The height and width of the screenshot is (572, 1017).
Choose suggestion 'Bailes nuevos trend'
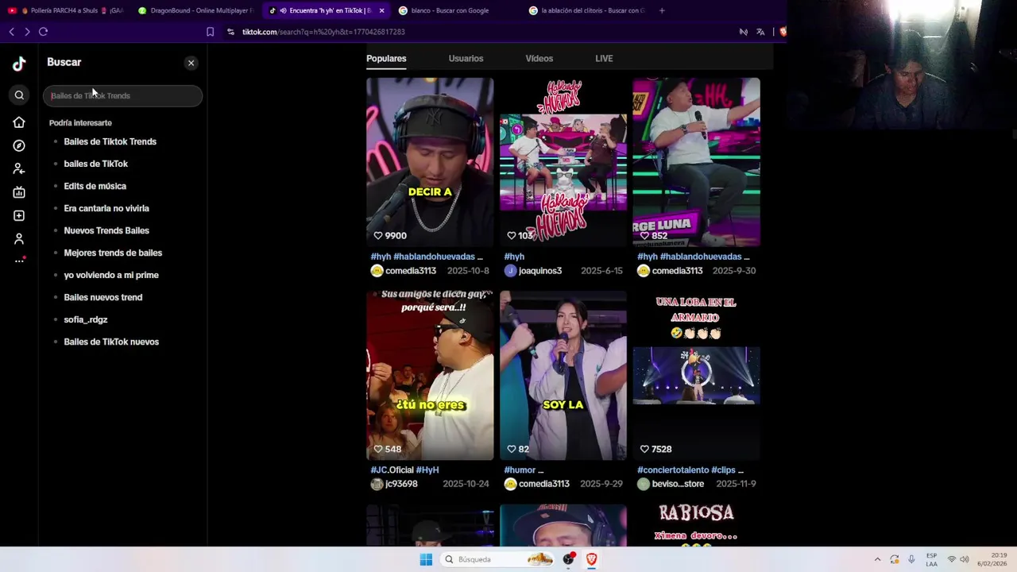click(x=103, y=297)
